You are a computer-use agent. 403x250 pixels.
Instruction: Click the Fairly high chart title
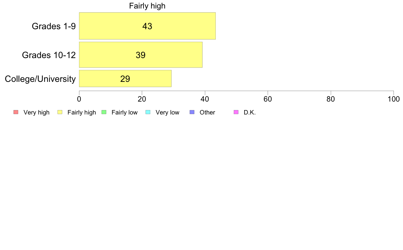tap(147, 6)
